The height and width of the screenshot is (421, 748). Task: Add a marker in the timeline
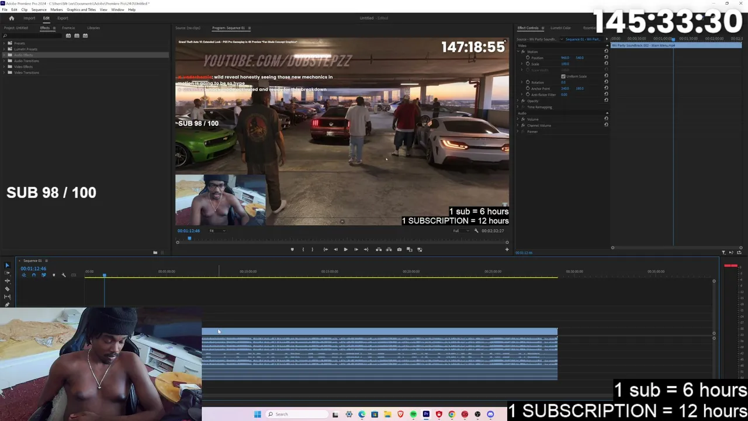click(54, 275)
